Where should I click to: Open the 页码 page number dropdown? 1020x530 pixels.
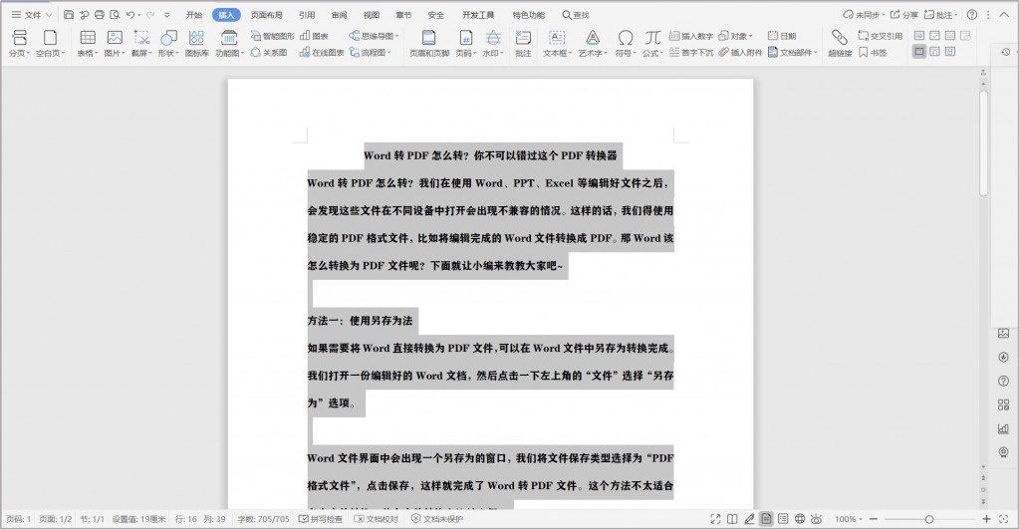coord(466,53)
